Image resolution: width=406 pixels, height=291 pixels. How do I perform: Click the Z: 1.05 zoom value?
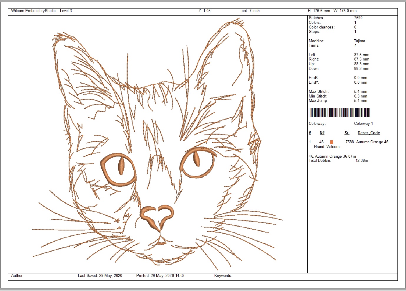[205, 11]
